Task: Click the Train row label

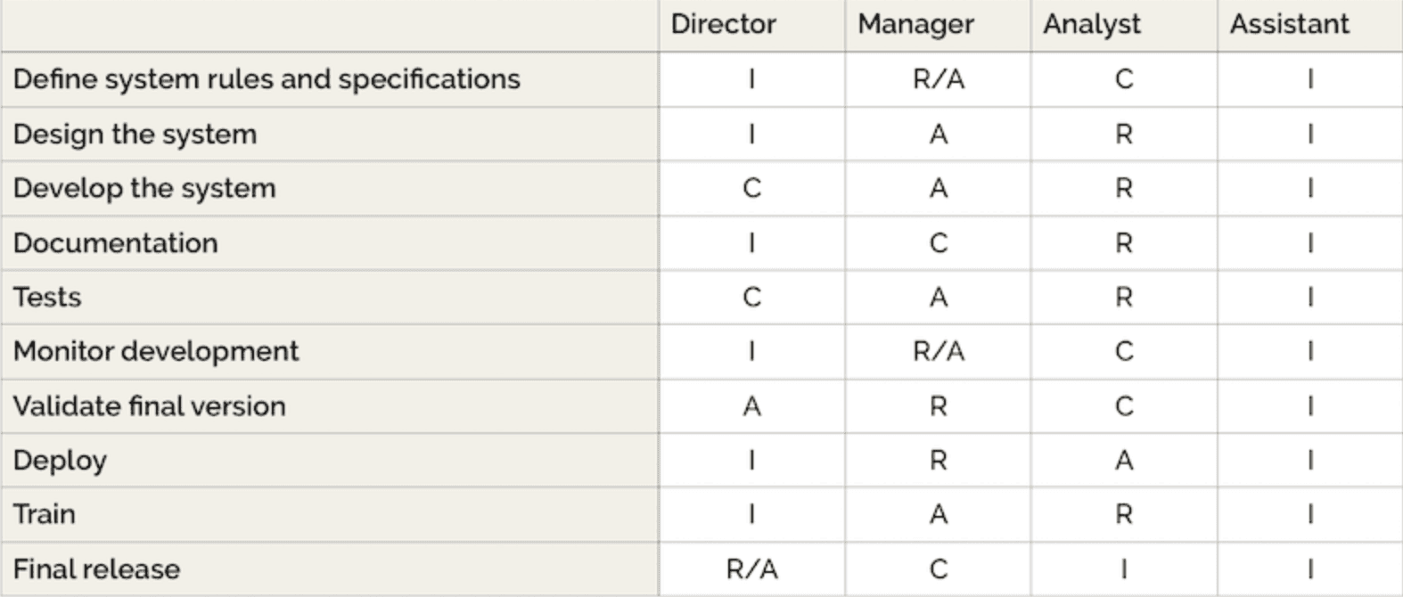Action: coord(44,515)
